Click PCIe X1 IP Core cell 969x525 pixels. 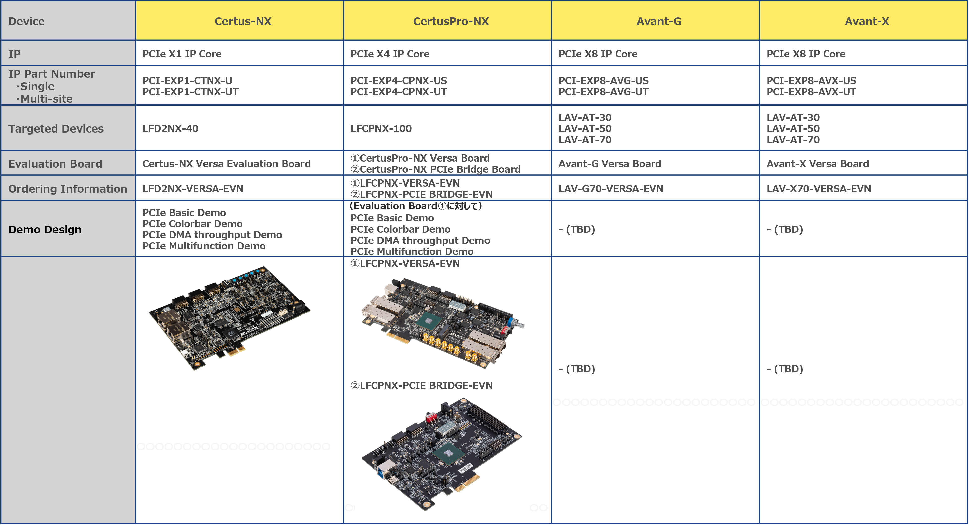[x=182, y=54]
